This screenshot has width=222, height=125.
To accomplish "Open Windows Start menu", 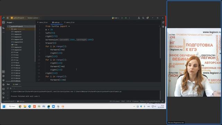I will coord(4,107).
